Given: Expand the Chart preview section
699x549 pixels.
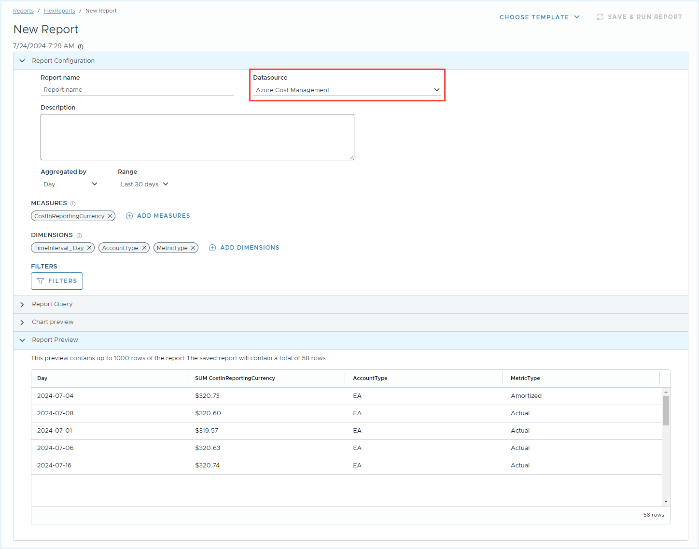Looking at the screenshot, I should click(x=22, y=323).
